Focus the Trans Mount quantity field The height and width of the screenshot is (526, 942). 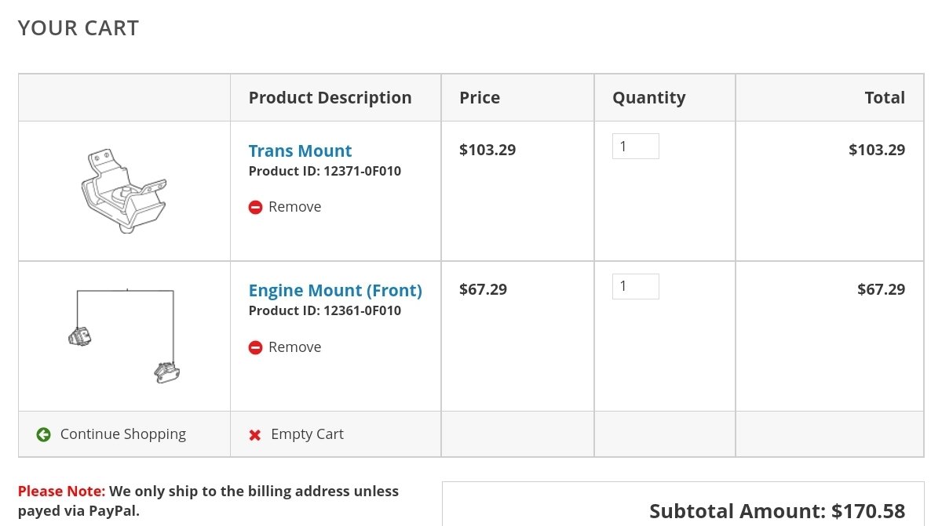click(636, 147)
